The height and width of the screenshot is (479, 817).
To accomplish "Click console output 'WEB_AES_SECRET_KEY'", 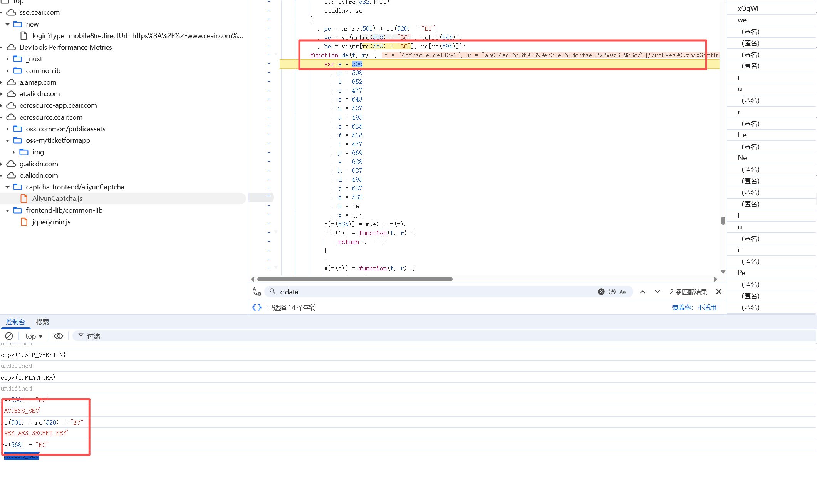I will [x=36, y=433].
